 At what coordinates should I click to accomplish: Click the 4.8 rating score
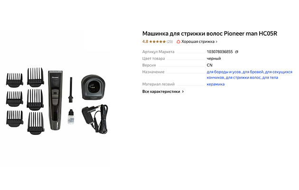pos(145,42)
